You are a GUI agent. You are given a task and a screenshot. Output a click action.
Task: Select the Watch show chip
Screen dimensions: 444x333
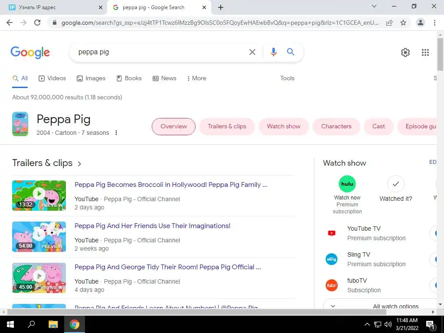[284, 127]
